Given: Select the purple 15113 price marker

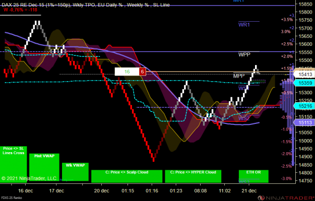Looking at the screenshot, I should coord(304,122).
